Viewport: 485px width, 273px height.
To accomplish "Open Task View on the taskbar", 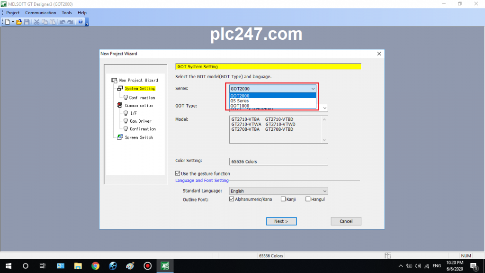I will 42,266.
